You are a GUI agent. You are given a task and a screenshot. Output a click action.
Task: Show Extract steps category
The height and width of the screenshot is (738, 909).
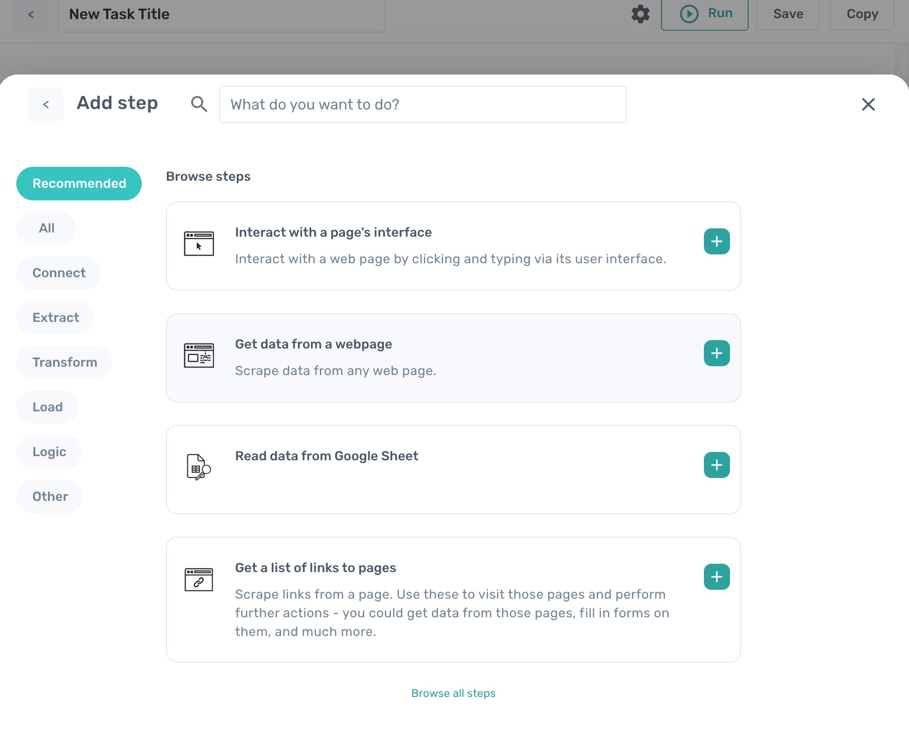(55, 318)
